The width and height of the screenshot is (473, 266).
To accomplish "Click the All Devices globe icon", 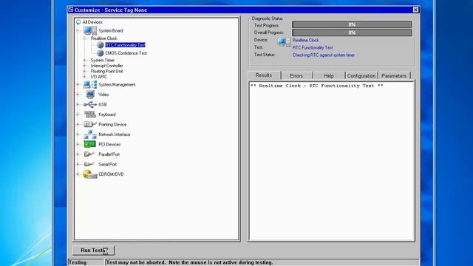I will 78,22.
